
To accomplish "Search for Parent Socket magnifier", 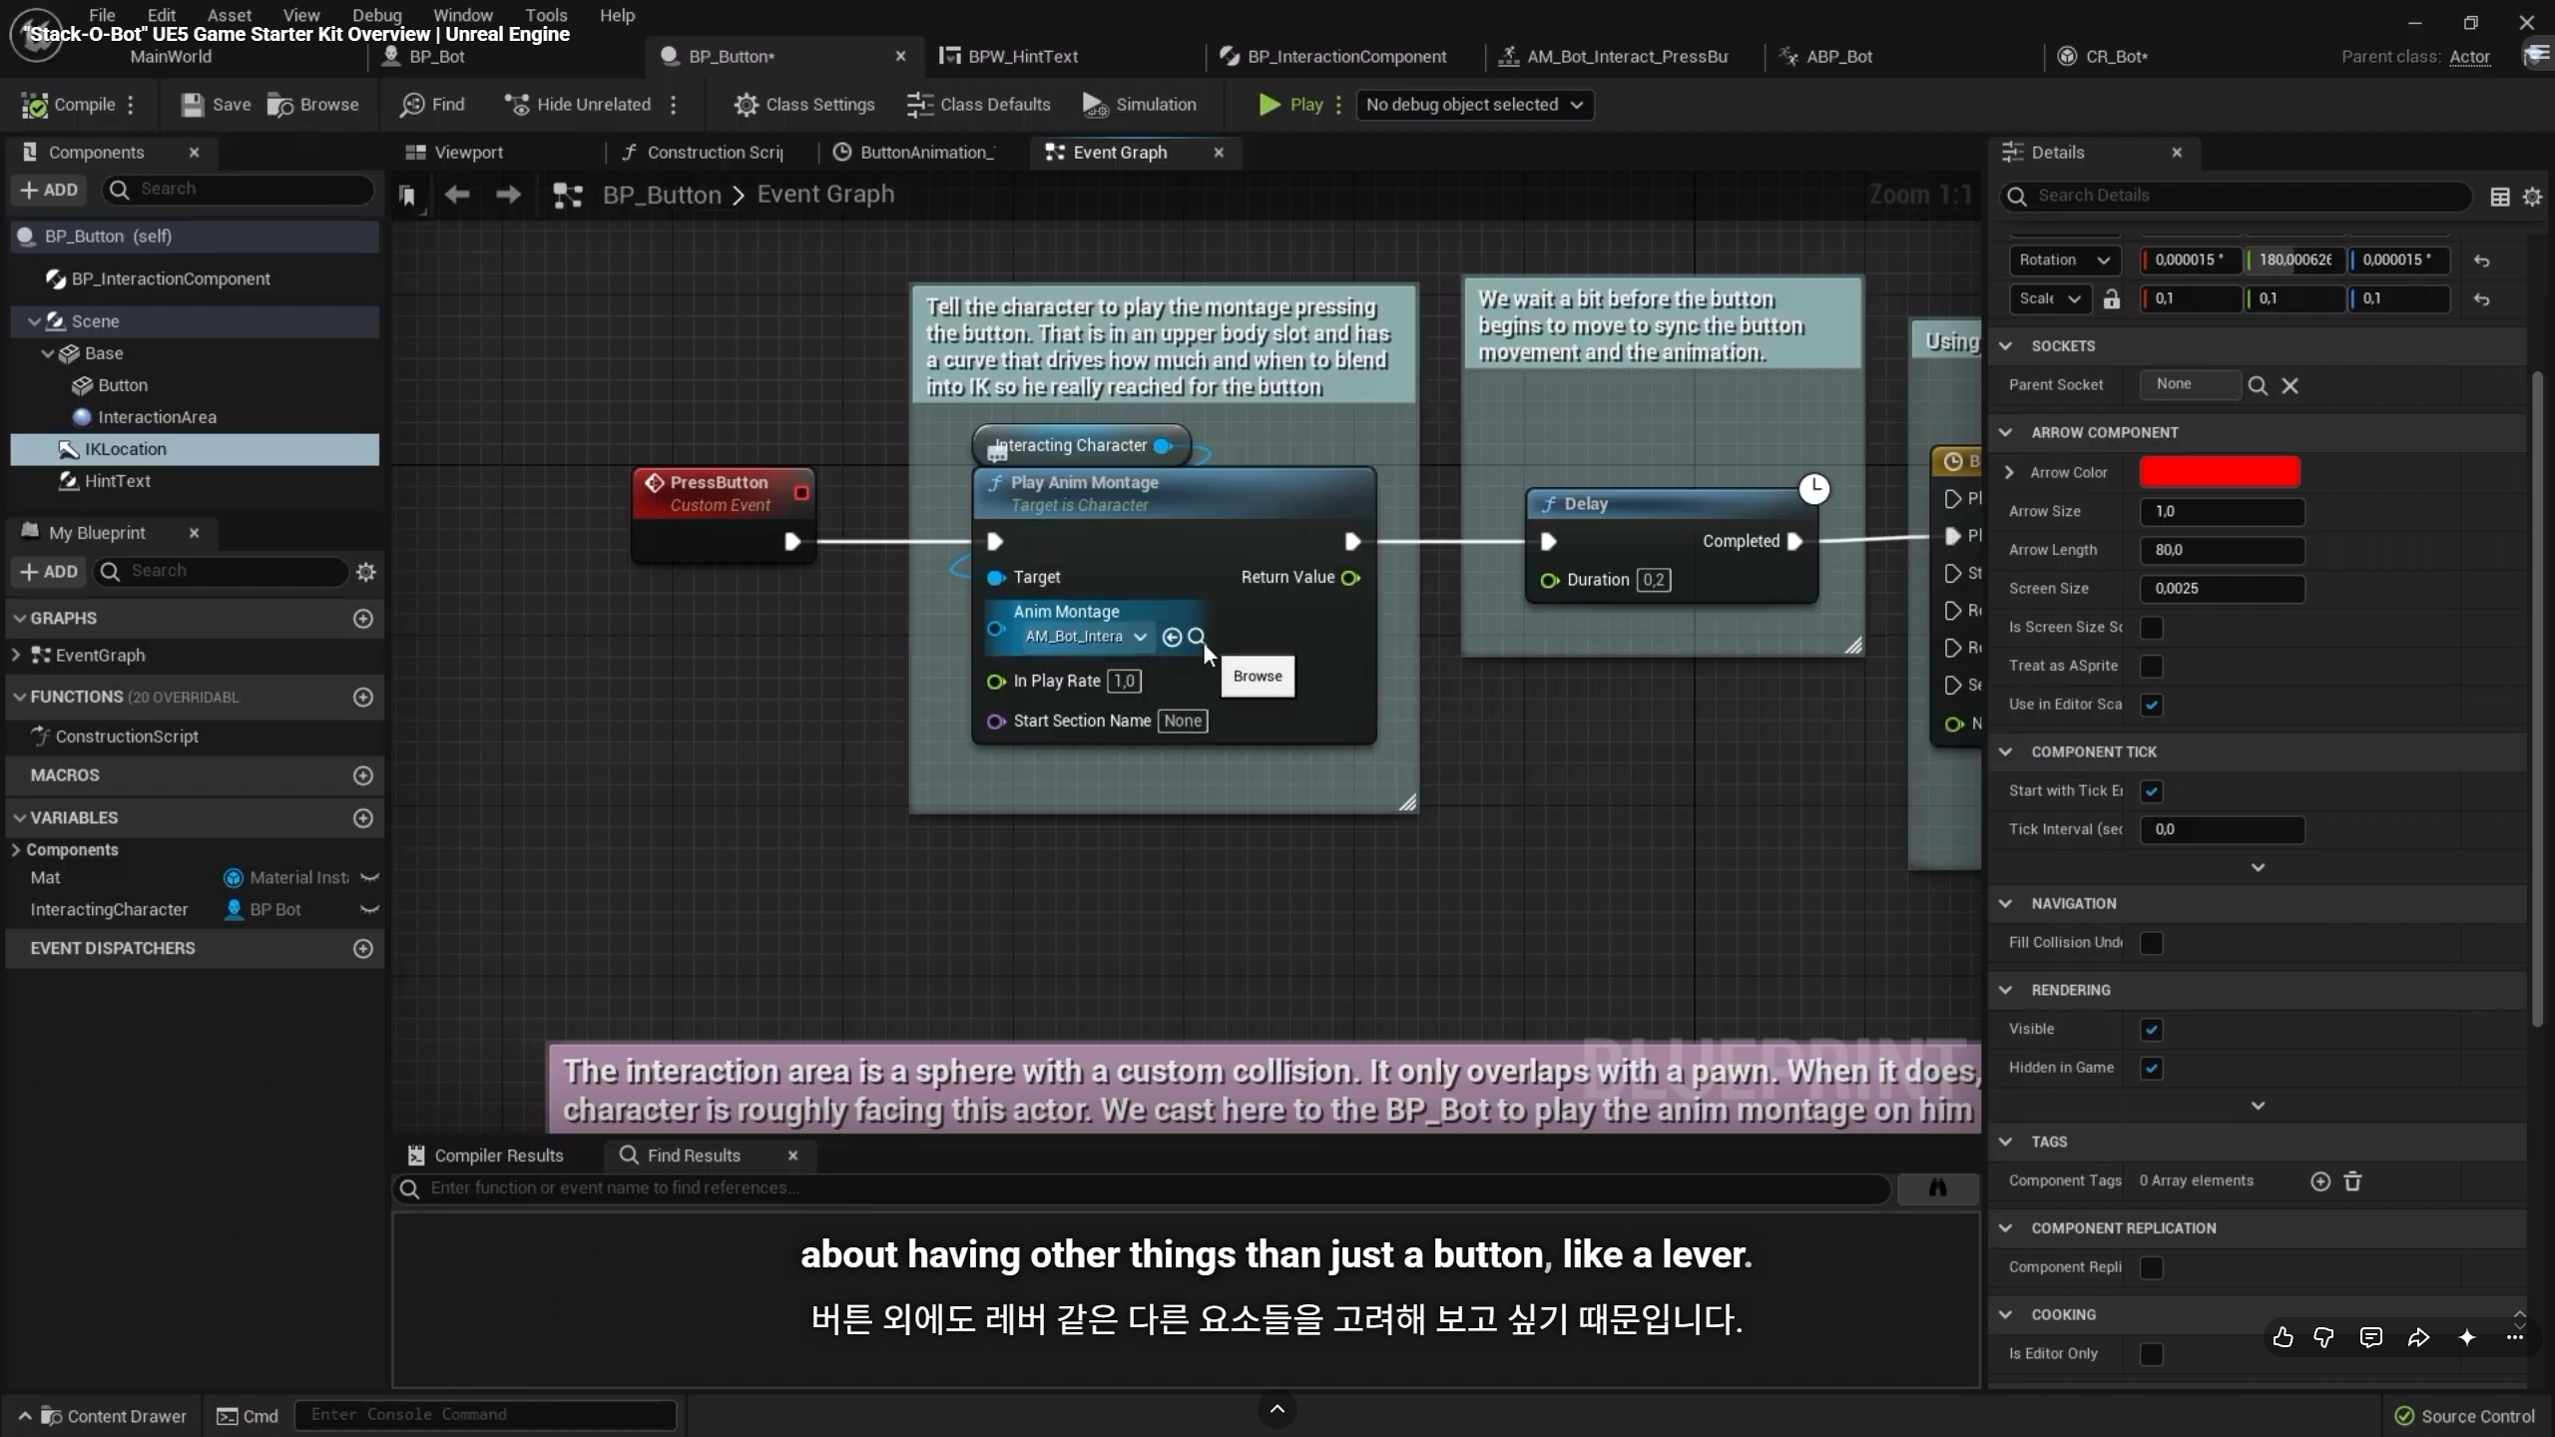I will (2258, 385).
